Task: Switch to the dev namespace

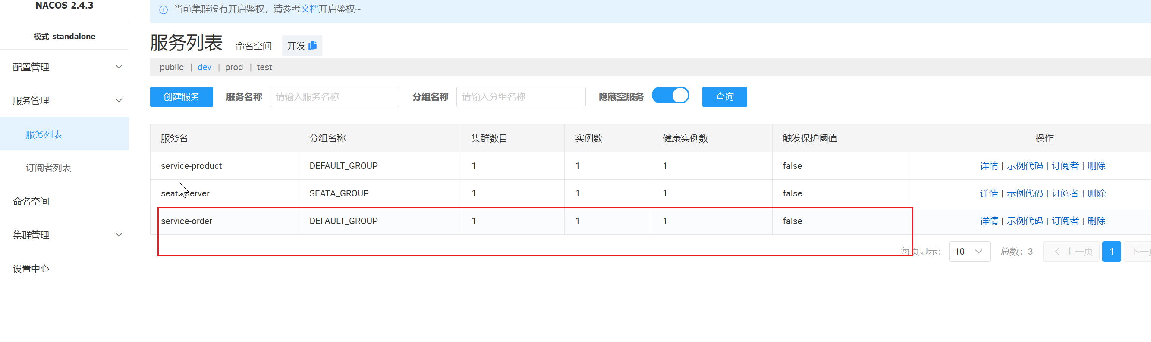Action: pos(204,67)
